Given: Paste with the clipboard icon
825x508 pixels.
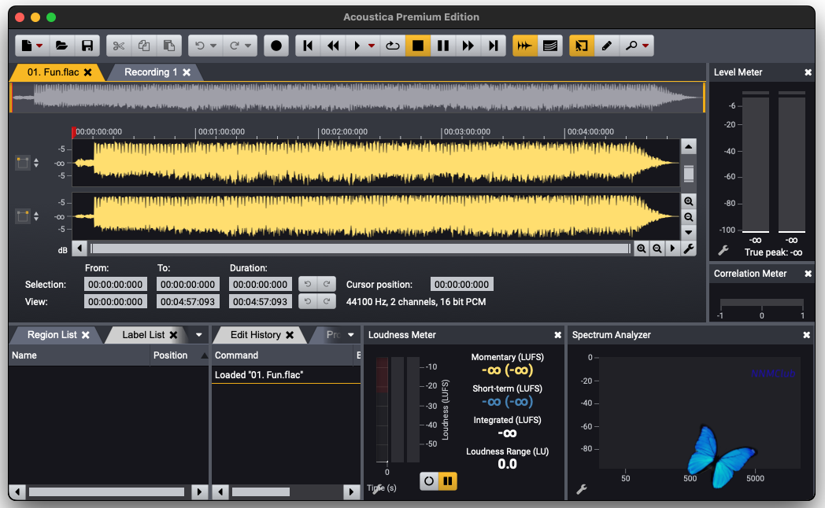Looking at the screenshot, I should pos(169,46).
